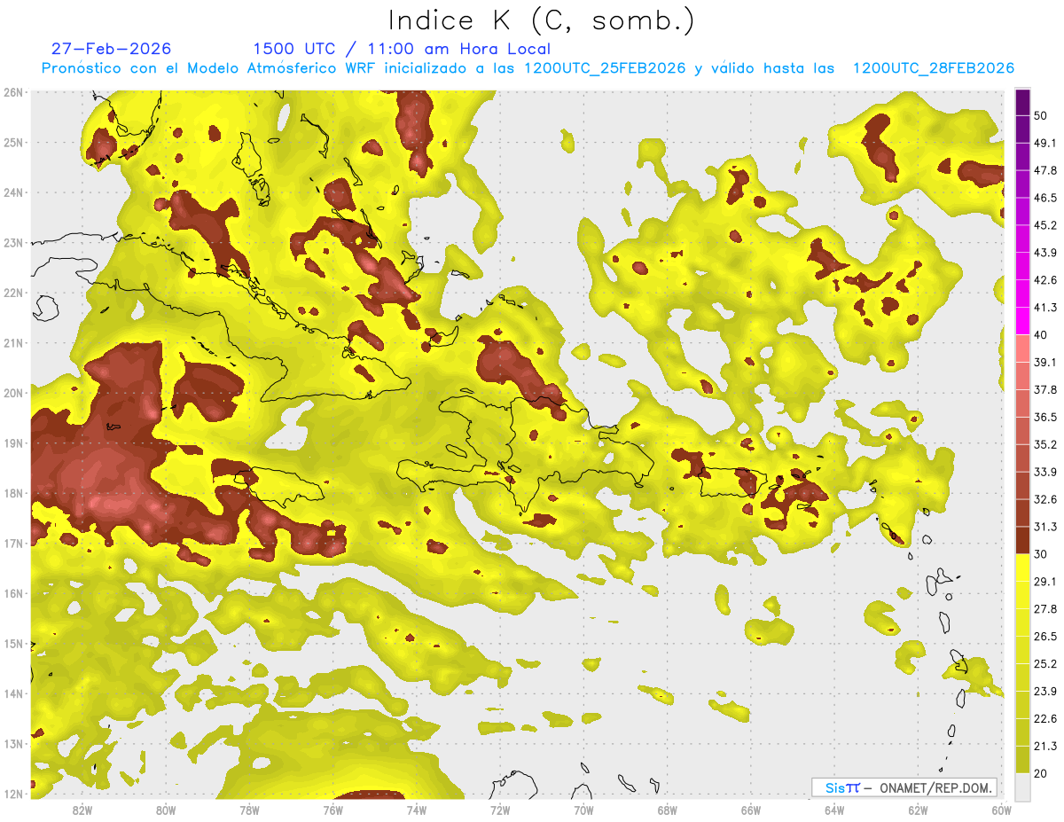Click "1500 UTC / 11:00 am Hora Local" text

click(x=402, y=49)
